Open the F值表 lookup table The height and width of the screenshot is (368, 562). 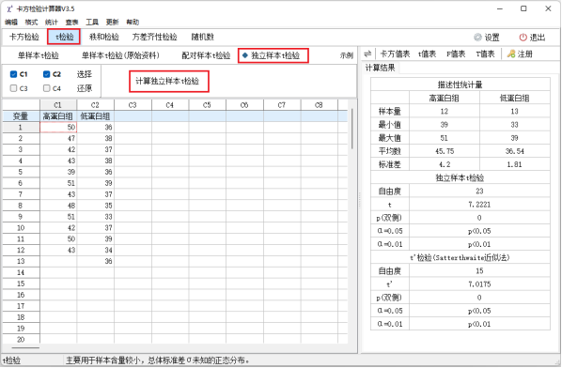[456, 54]
